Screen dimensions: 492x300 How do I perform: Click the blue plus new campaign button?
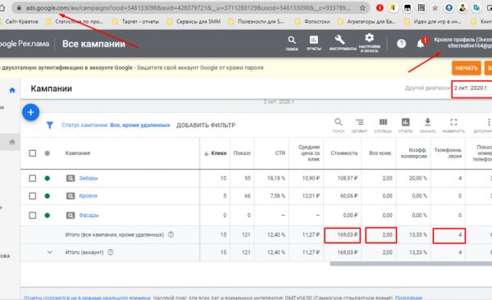coord(31,112)
